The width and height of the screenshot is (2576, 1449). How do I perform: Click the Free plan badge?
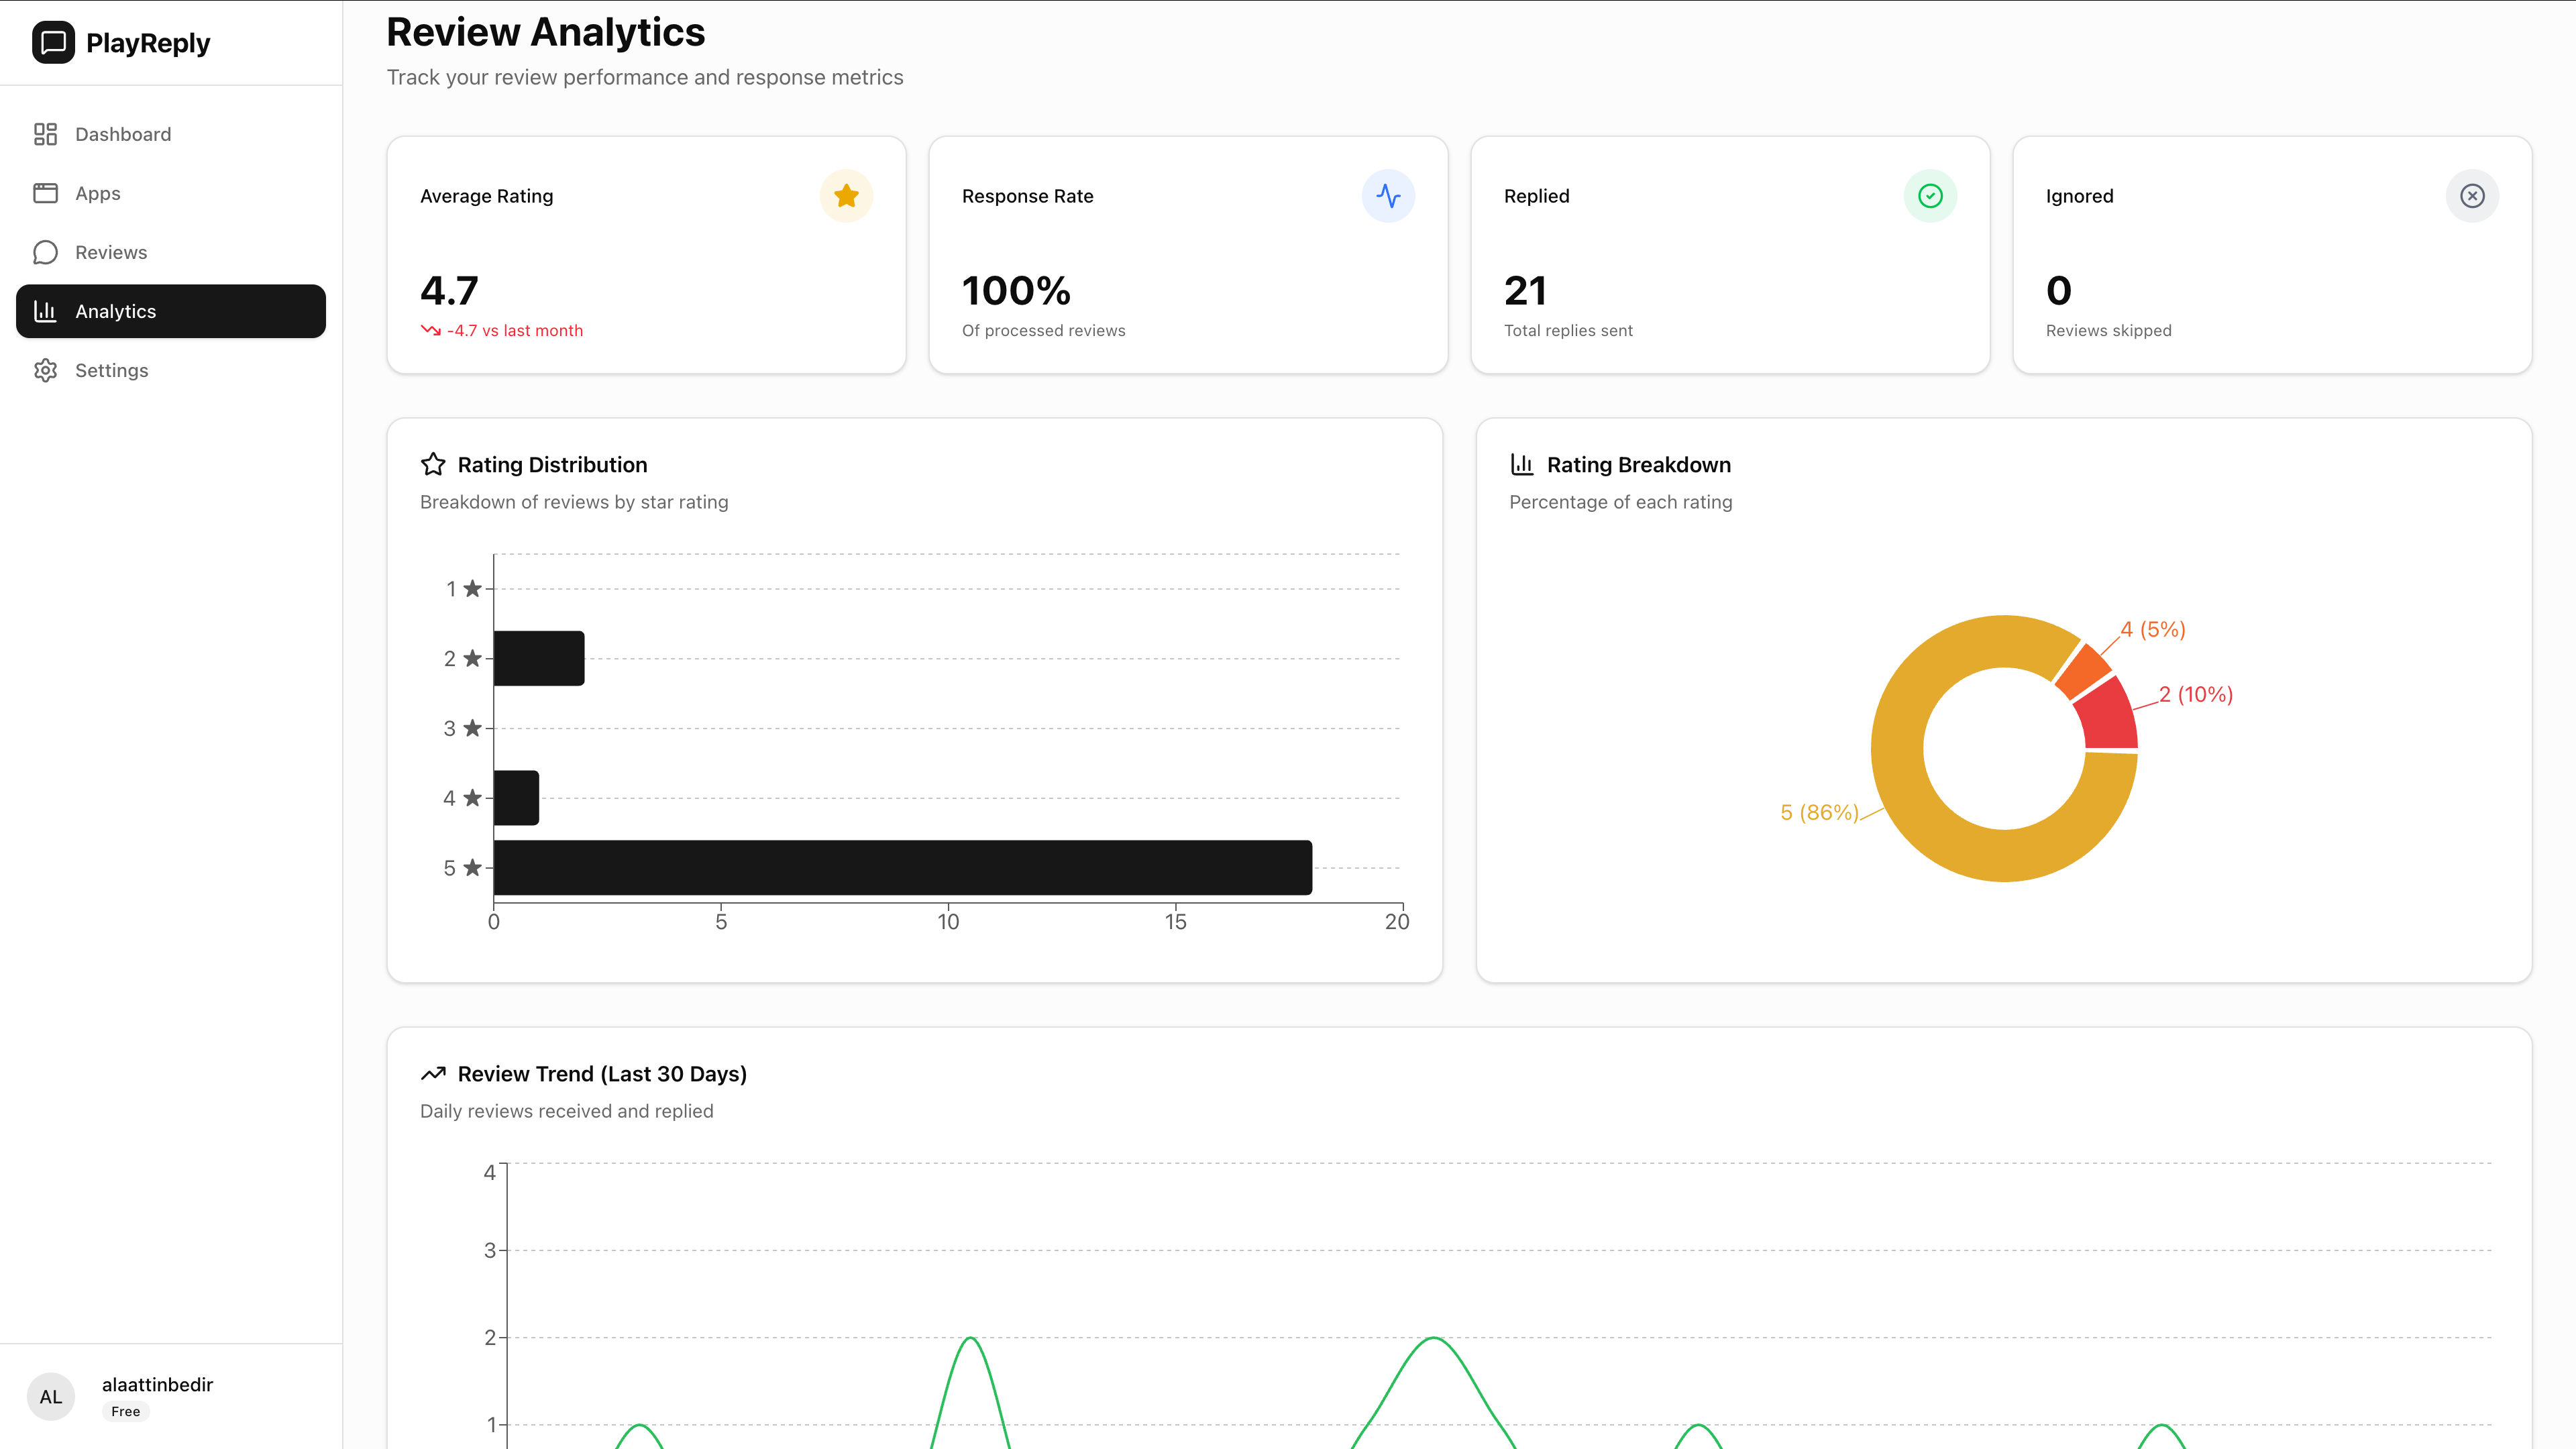(125, 1411)
